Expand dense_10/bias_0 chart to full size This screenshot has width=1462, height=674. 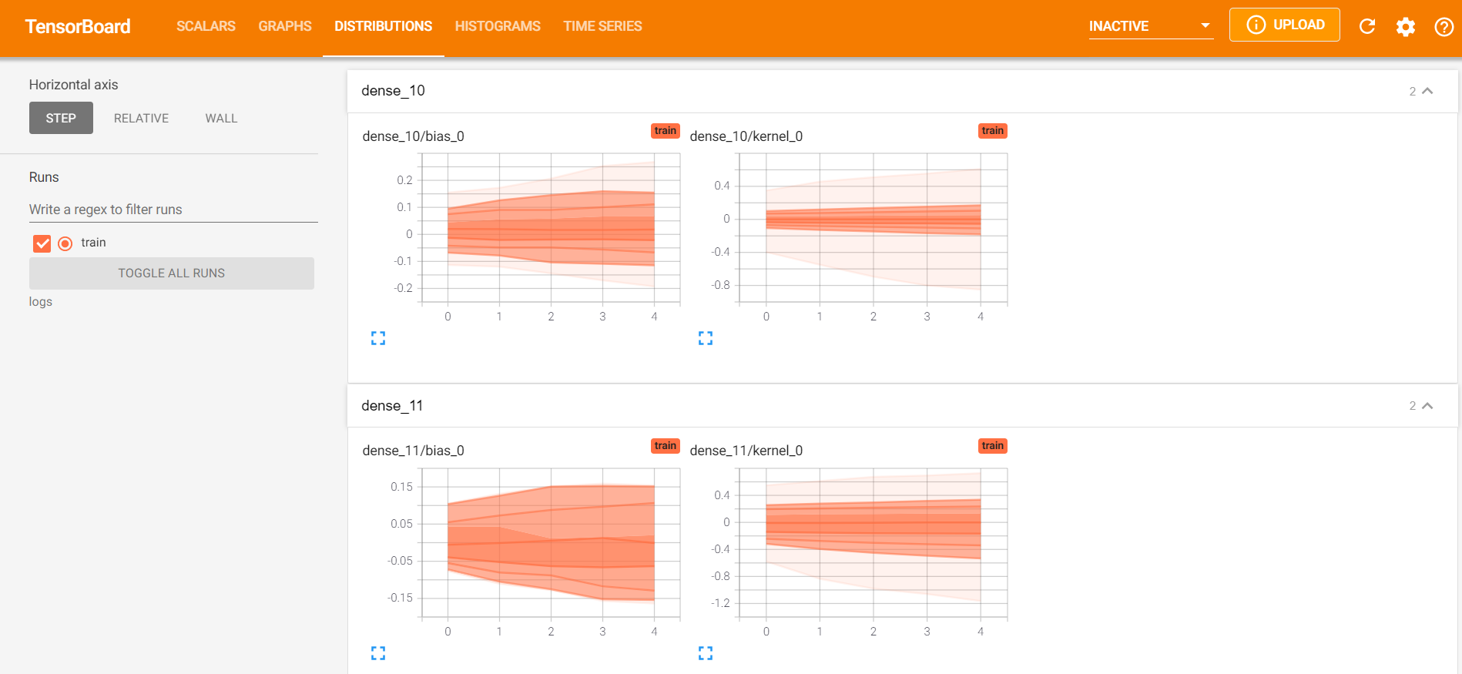[x=378, y=338]
